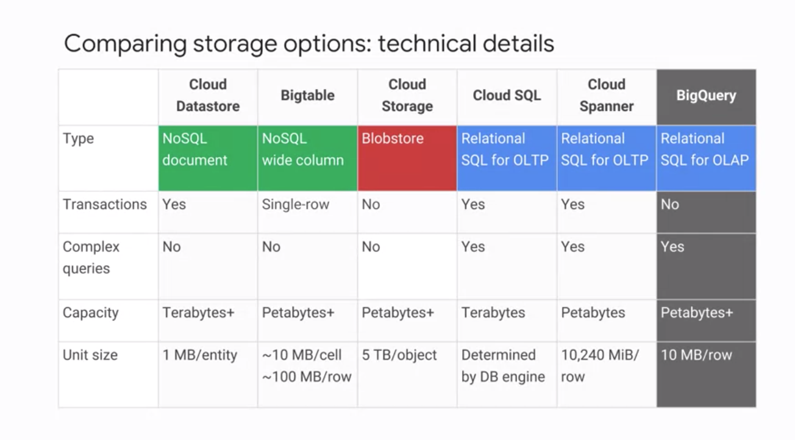Click the Bigtable column header

tap(307, 97)
